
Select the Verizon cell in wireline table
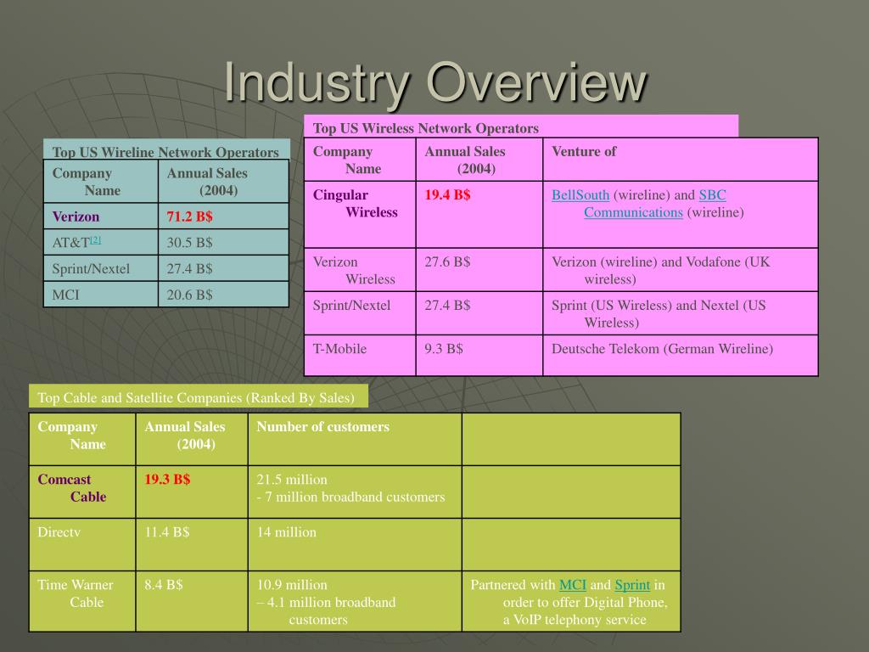point(102,216)
